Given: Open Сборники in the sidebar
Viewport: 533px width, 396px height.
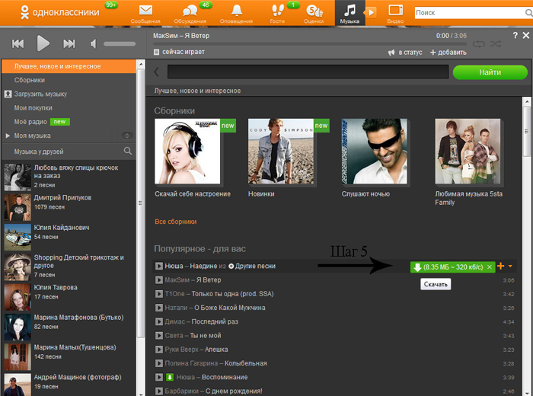Looking at the screenshot, I should (x=30, y=80).
